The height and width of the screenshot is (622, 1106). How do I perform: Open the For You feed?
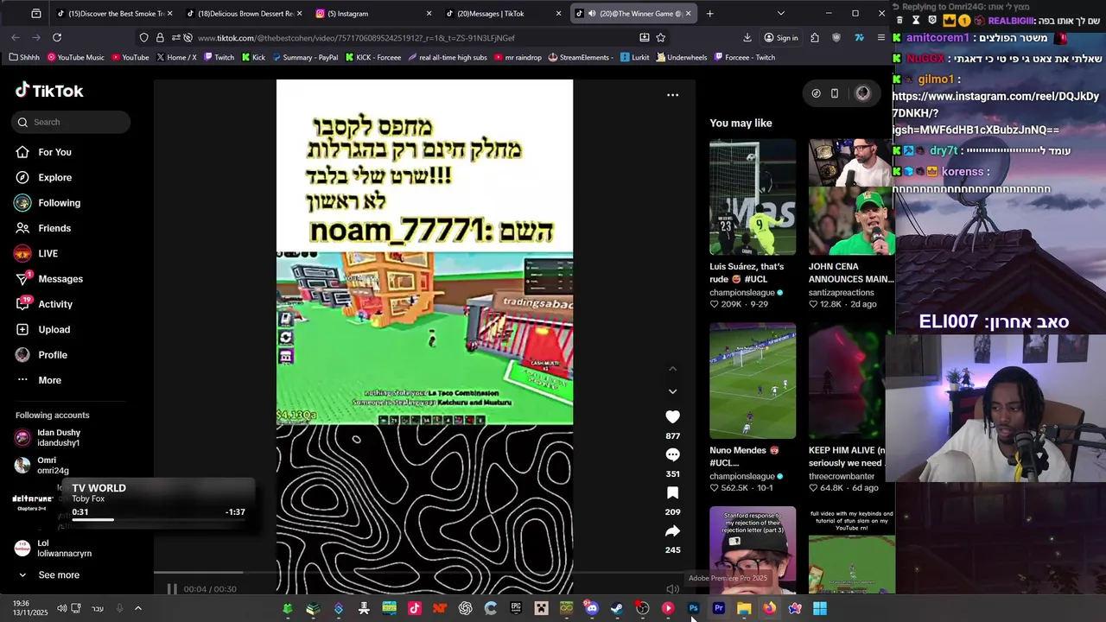point(54,152)
